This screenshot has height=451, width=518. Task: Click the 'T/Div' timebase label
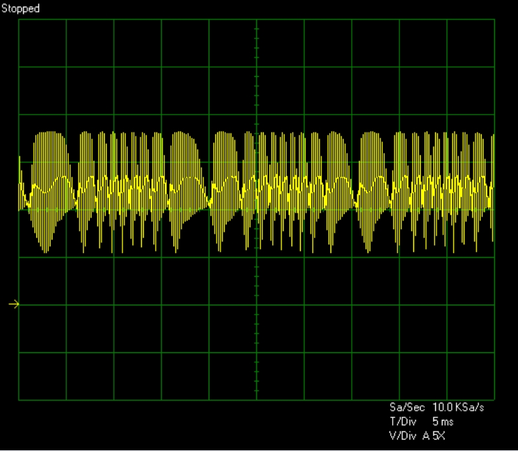pyautogui.click(x=403, y=422)
